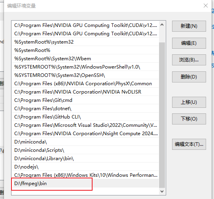Select the WindowsPowerShell\v1.0\ entry
The height and width of the screenshot is (199, 214).
tap(85, 67)
